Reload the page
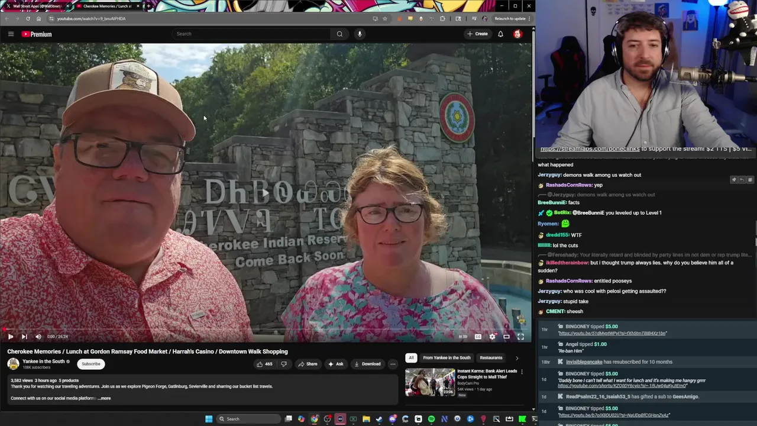The width and height of the screenshot is (757, 426). (x=28, y=18)
